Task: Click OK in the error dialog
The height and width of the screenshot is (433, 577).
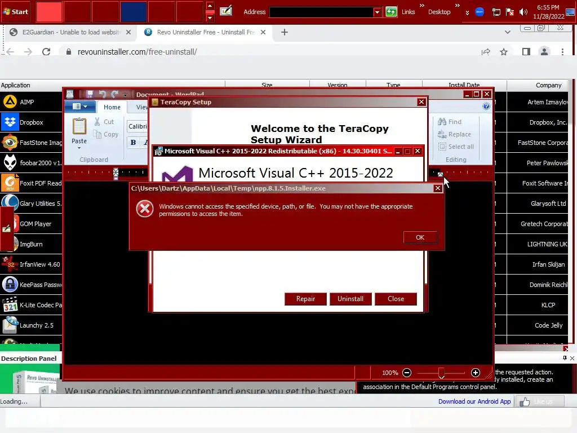Action: 420,237
